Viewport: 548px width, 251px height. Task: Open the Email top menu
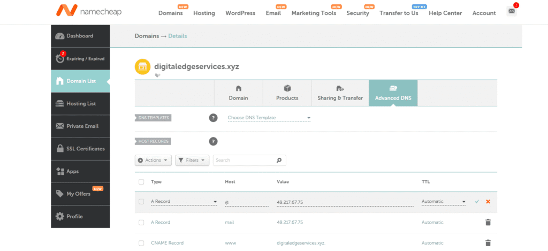[273, 13]
